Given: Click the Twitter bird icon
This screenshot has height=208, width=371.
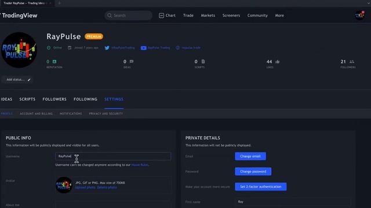Looking at the screenshot, I should pyautogui.click(x=107, y=48).
